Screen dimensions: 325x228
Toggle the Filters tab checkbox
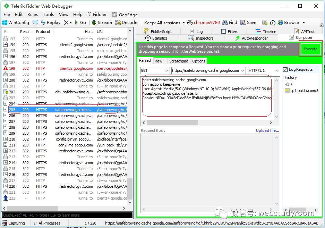(223, 32)
